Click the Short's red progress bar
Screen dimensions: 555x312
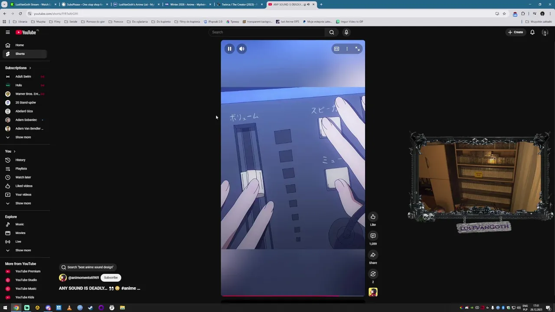[x=293, y=296]
